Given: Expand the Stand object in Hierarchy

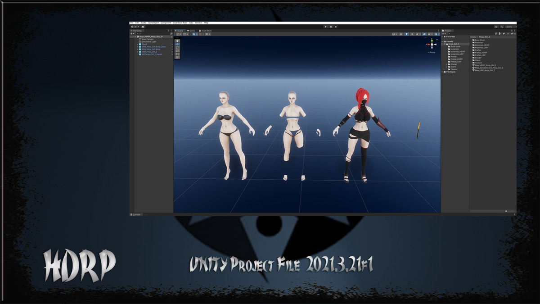Looking at the screenshot, I should [x=138, y=44].
